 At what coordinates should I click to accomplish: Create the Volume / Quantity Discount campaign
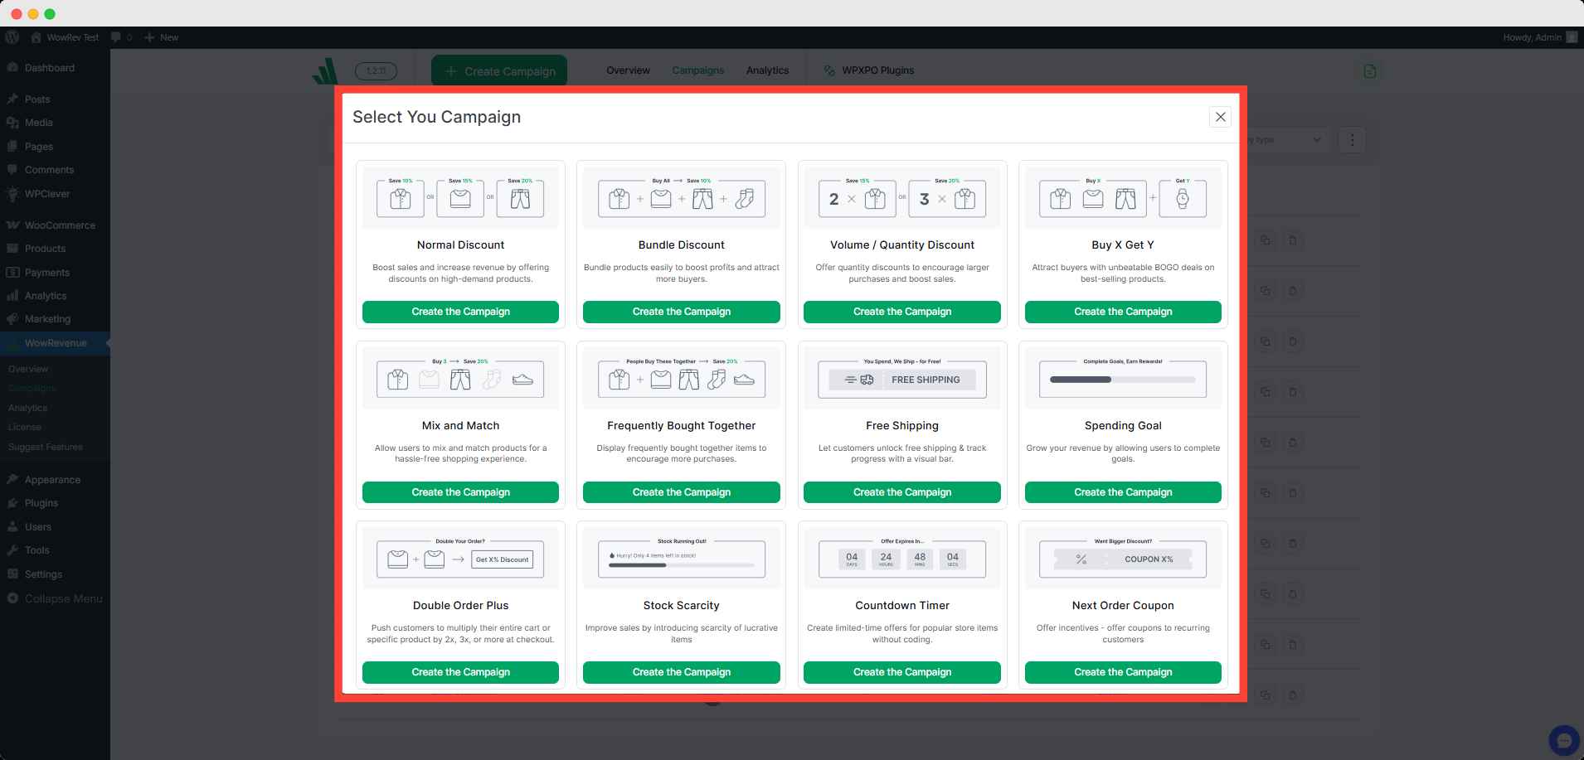[902, 312]
